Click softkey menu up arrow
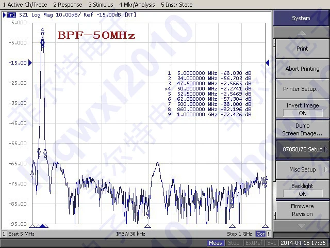This screenshot has width=330, height=248. pyautogui.click(x=301, y=33)
